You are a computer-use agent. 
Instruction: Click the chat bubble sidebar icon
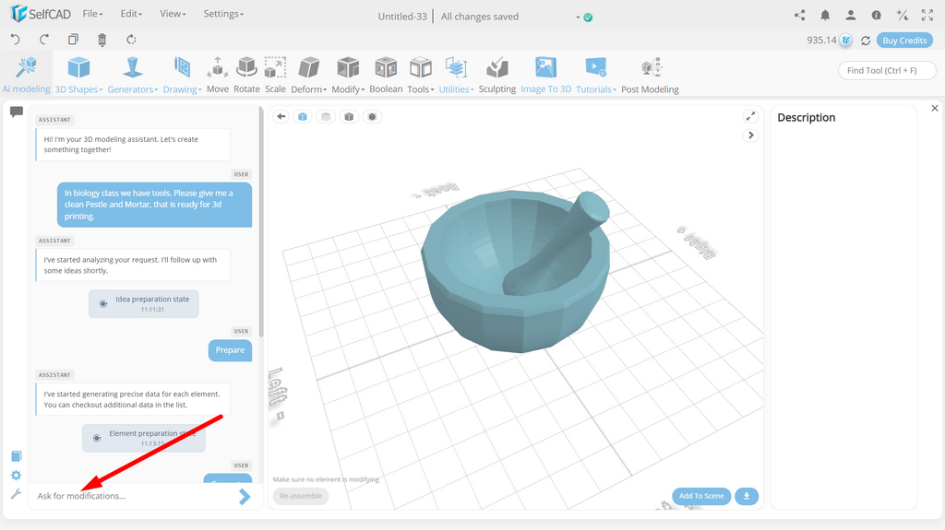pyautogui.click(x=17, y=112)
